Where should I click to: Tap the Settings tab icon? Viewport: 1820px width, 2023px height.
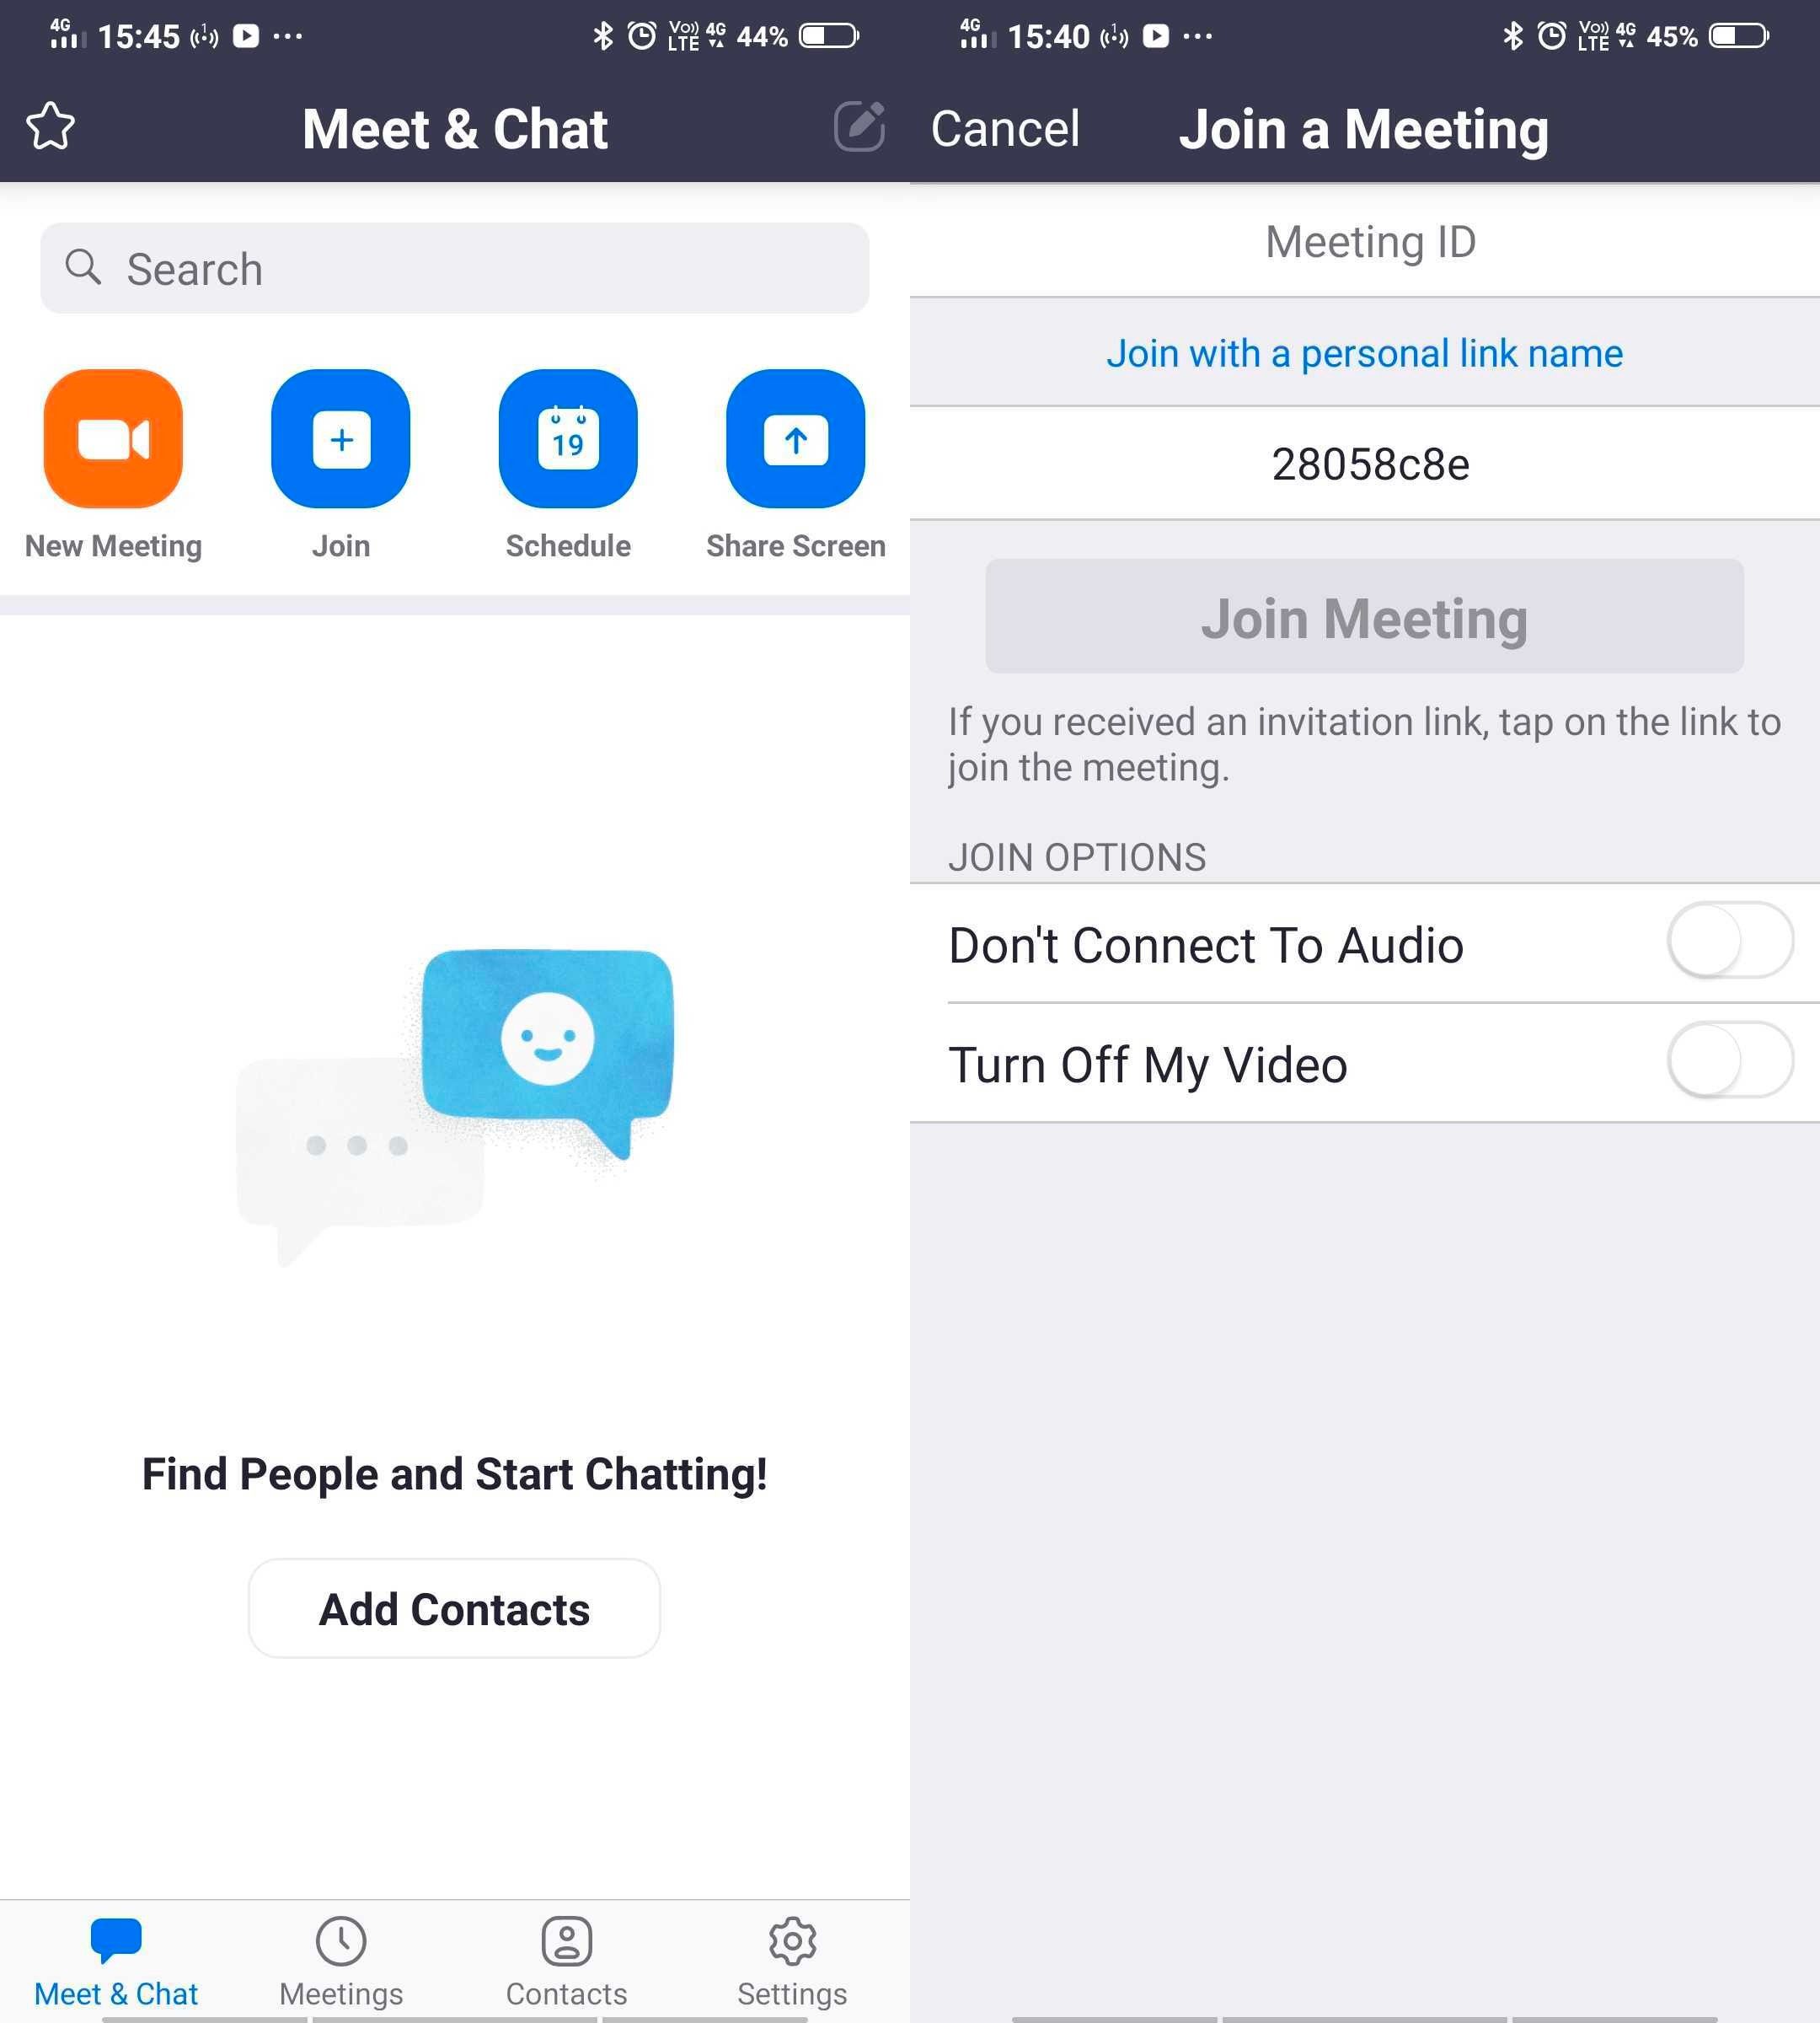(x=792, y=1921)
